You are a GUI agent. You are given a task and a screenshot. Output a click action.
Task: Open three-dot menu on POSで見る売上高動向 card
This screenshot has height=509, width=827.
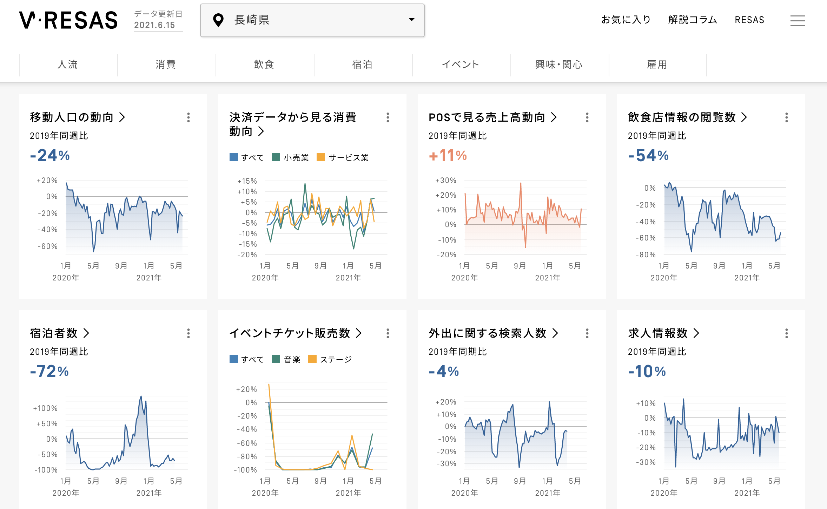(x=587, y=117)
